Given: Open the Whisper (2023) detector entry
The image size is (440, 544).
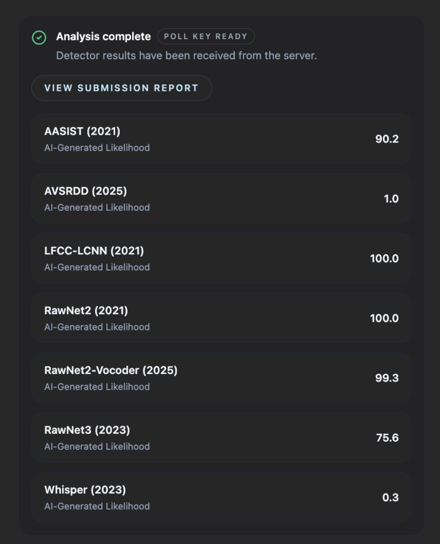Looking at the screenshot, I should tap(220, 497).
